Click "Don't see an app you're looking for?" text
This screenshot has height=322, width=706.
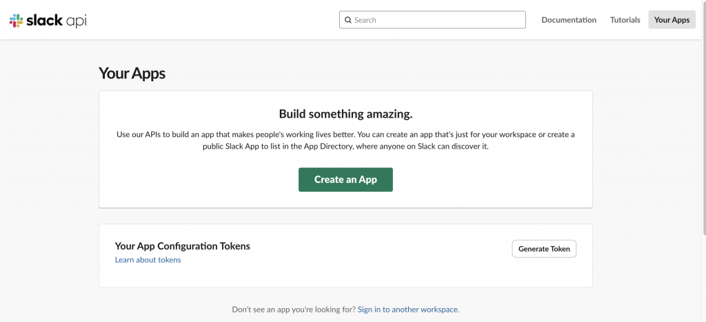point(294,310)
